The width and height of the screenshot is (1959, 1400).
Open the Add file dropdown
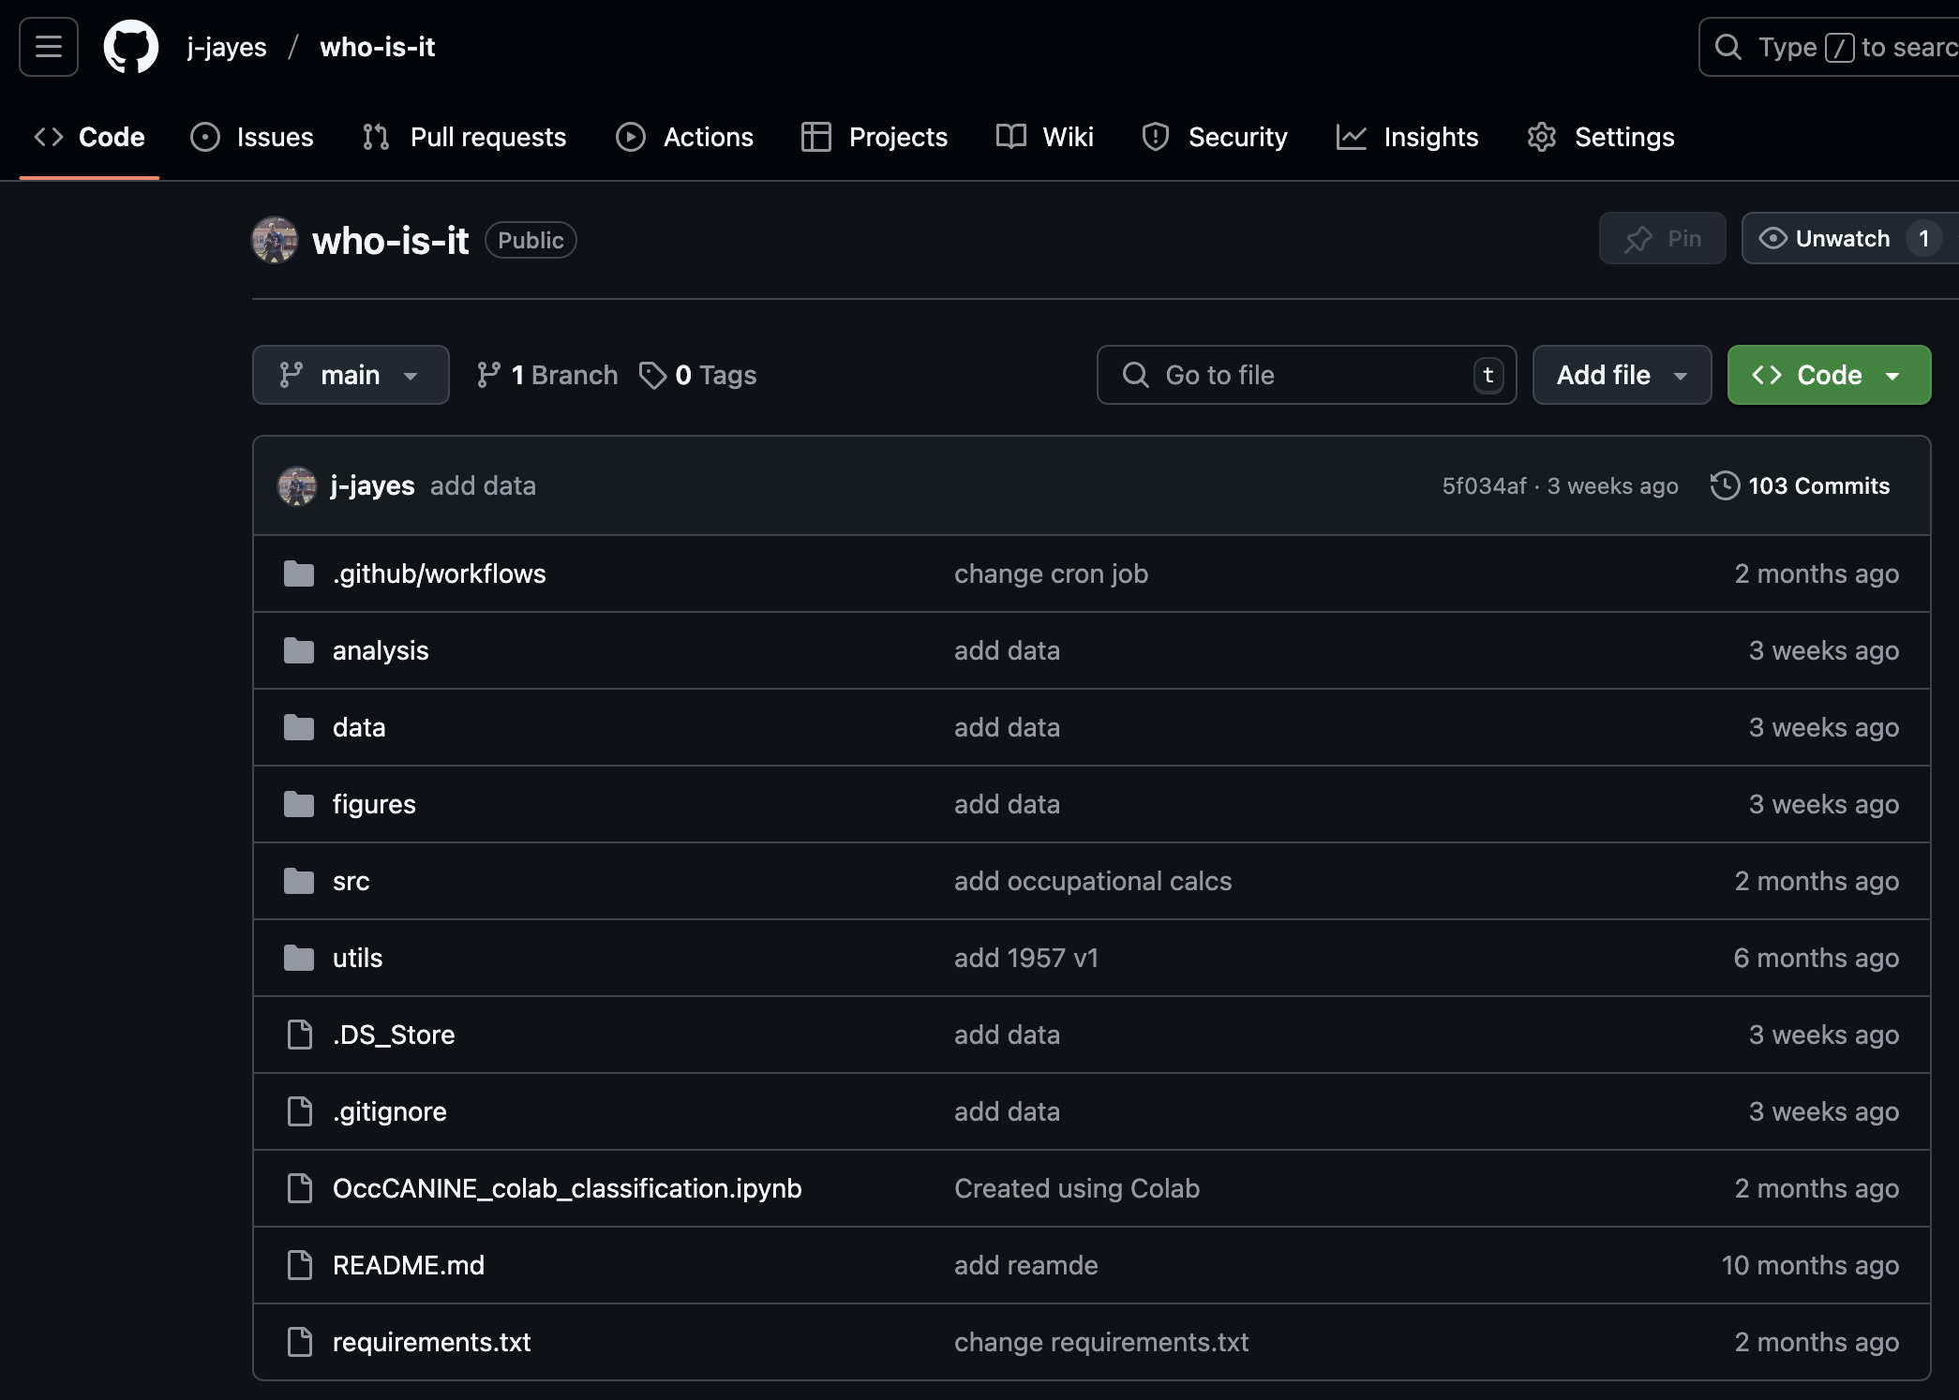1621,375
